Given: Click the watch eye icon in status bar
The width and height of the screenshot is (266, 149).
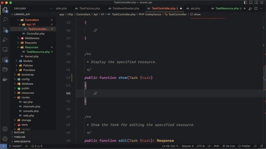Looking at the screenshot, I should [x=26, y=146].
